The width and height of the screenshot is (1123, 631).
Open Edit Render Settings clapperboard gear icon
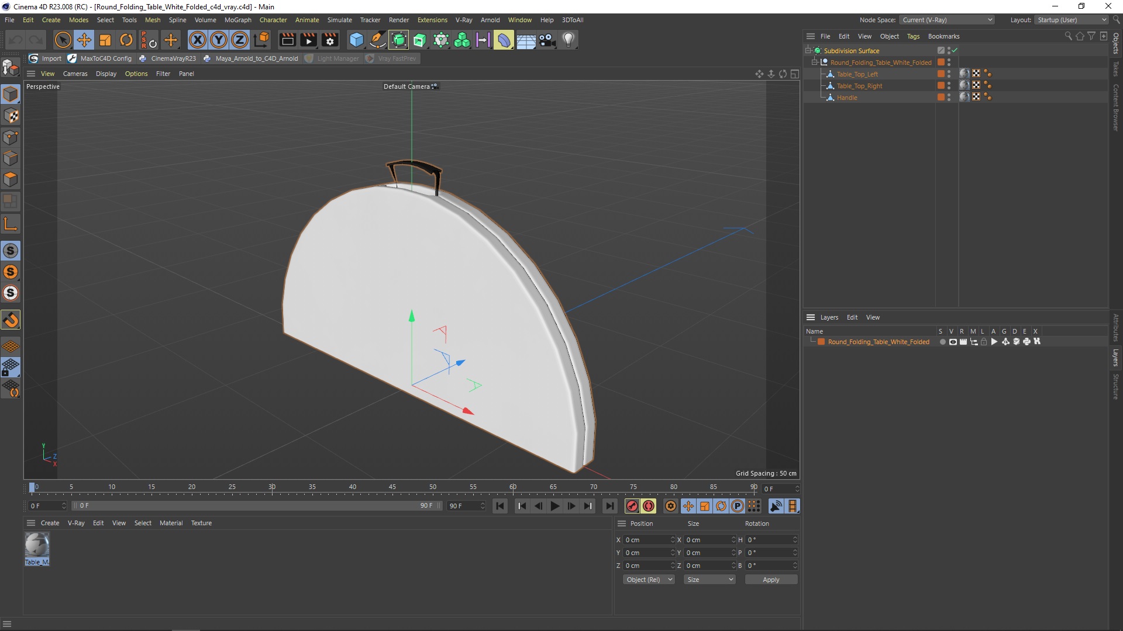[330, 40]
